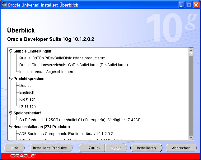
Task: Click the Globale Einstellungen heading
Action: 32,51
